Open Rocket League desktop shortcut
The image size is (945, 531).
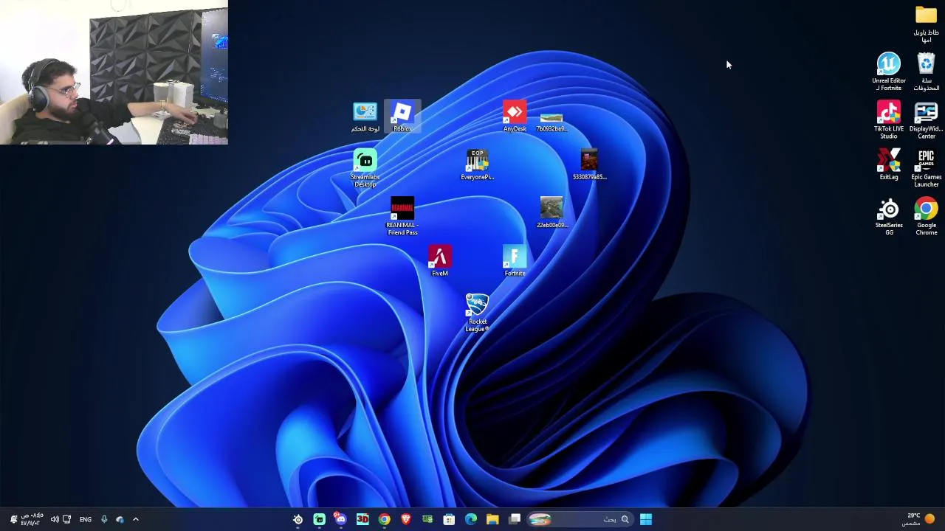click(477, 313)
